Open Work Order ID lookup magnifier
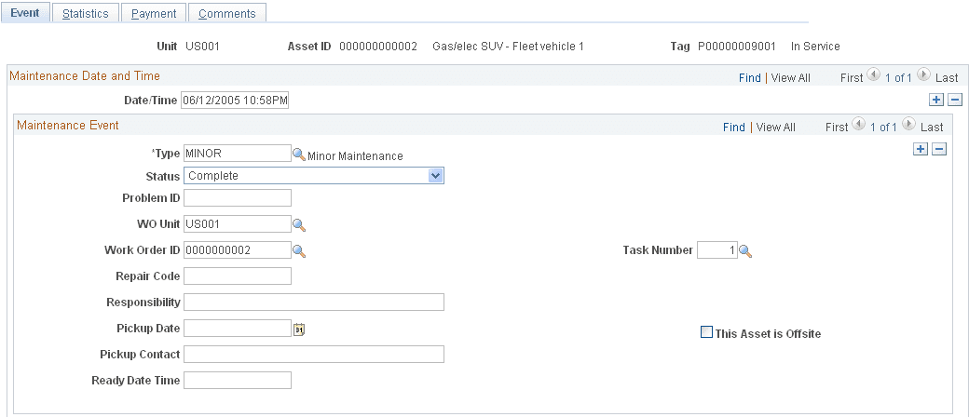This screenshot has width=969, height=417. [299, 250]
